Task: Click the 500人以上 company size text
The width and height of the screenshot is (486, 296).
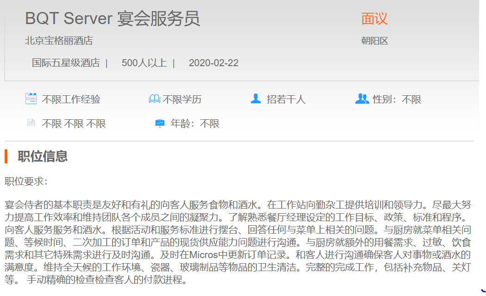Action: click(x=144, y=63)
